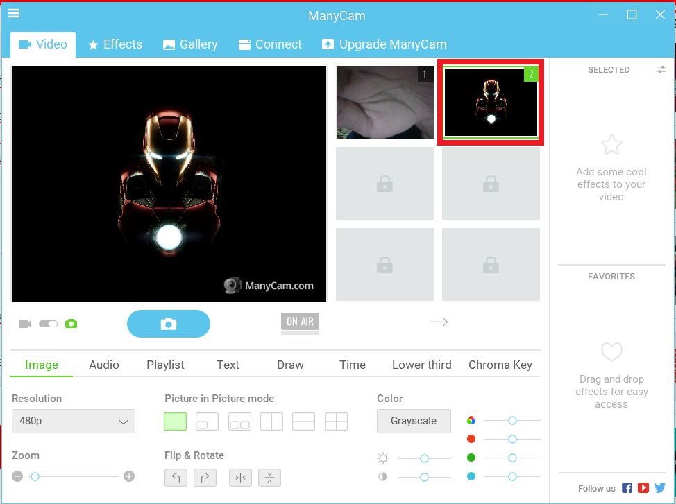
Task: Flip video horizontally
Action: click(x=241, y=477)
